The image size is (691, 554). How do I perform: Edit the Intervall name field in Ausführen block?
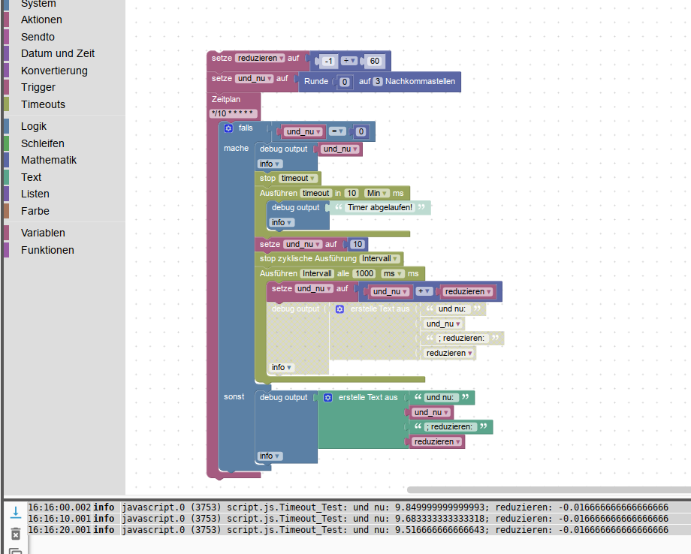[x=317, y=274]
